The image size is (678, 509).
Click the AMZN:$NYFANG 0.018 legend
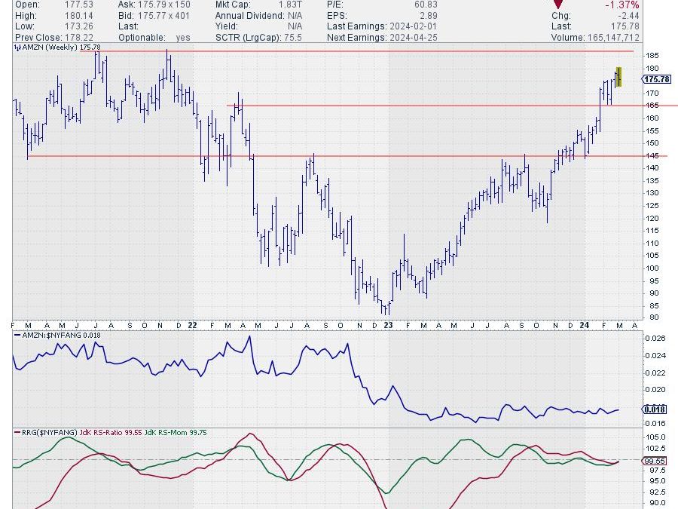pyautogui.click(x=57, y=335)
